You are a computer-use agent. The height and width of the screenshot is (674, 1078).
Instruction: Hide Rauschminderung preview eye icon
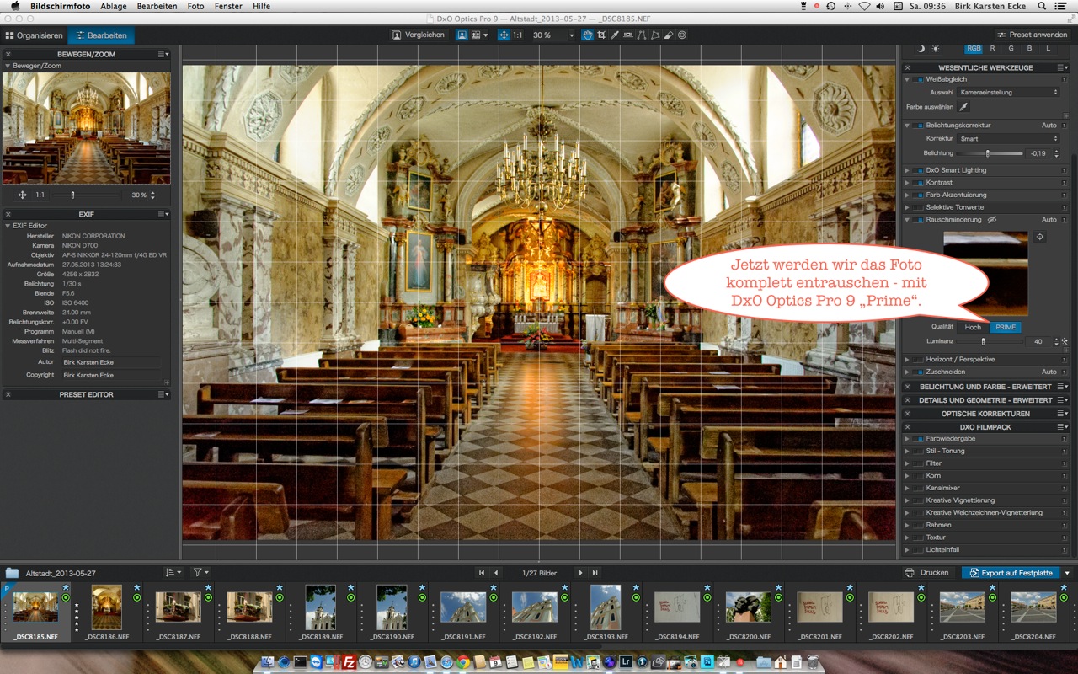(x=992, y=220)
